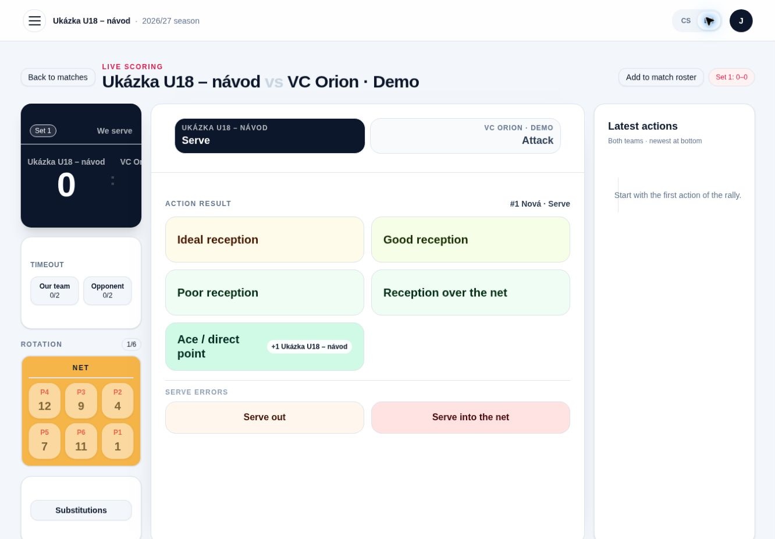Image resolution: width=775 pixels, height=539 pixels.
Task: Record an Ace / direct point
Action: pos(265,347)
